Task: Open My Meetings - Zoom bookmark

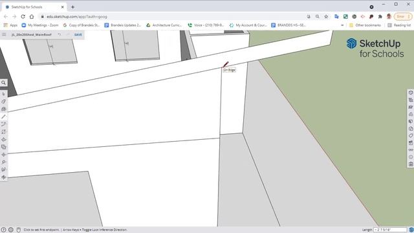Action: pos(40,25)
